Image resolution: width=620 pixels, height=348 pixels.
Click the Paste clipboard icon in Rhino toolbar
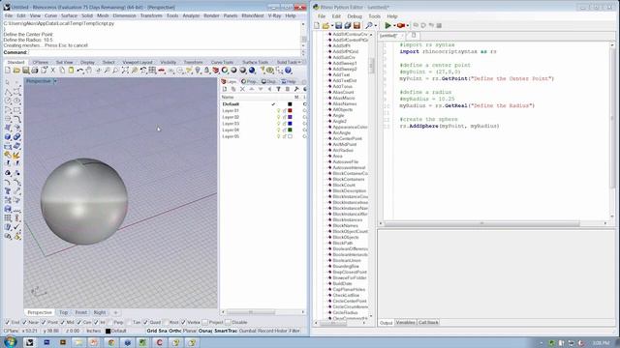pyautogui.click(x=71, y=71)
